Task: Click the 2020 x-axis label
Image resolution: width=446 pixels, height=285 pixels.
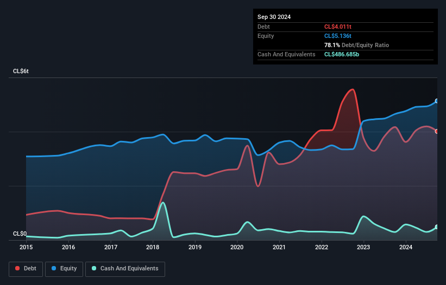Action: 237,247
